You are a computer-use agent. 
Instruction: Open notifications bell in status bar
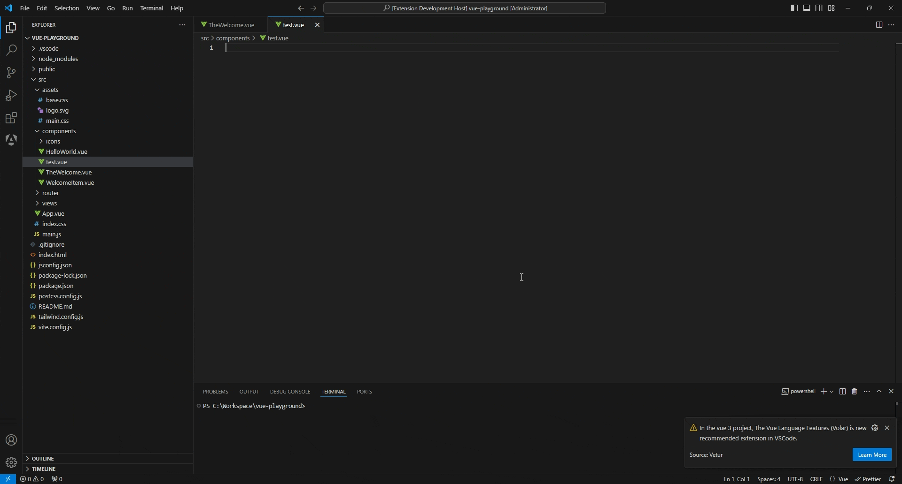tap(892, 479)
